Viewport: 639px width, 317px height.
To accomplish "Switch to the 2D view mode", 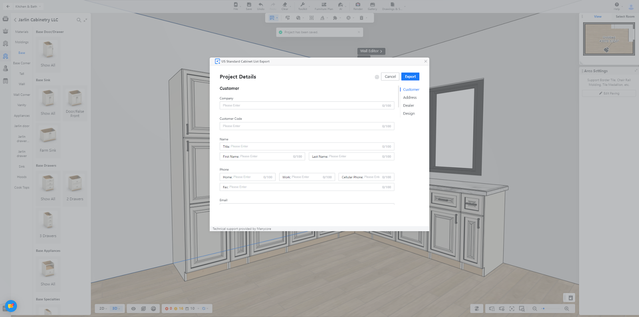I will pos(102,309).
